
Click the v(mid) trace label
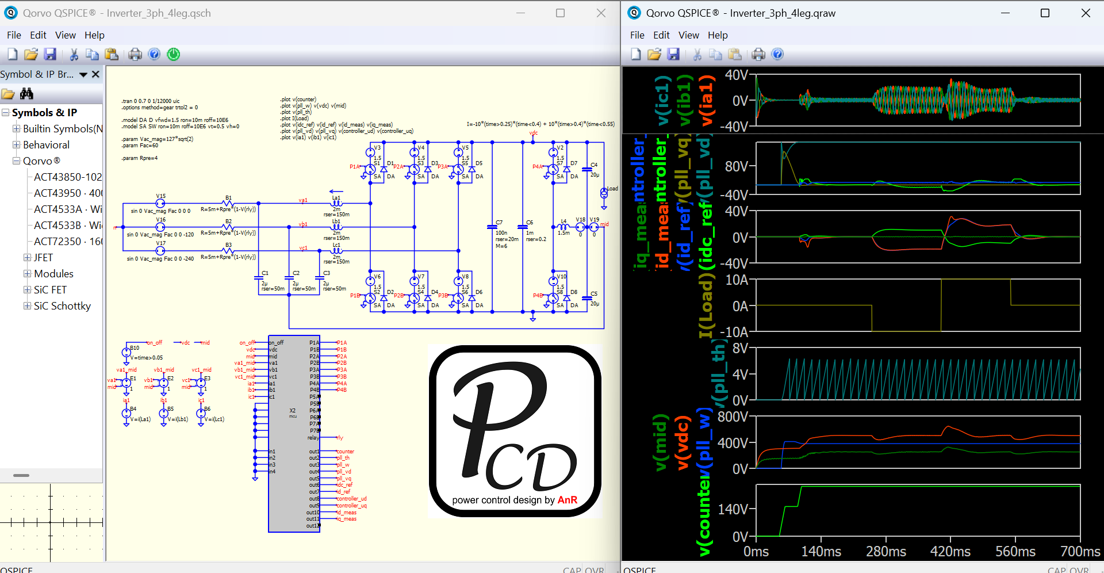pyautogui.click(x=660, y=442)
